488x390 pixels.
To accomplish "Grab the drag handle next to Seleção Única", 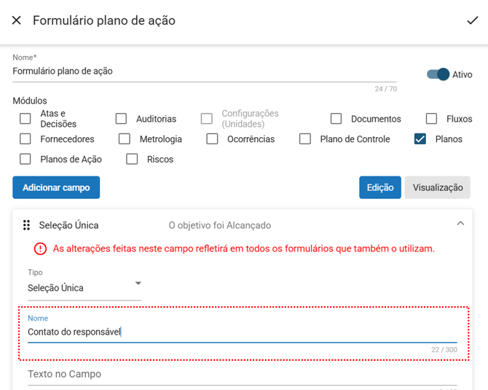I will (26, 225).
